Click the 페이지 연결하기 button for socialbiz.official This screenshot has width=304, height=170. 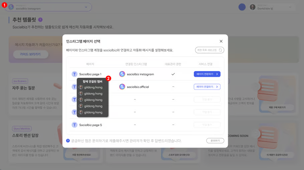point(207,87)
